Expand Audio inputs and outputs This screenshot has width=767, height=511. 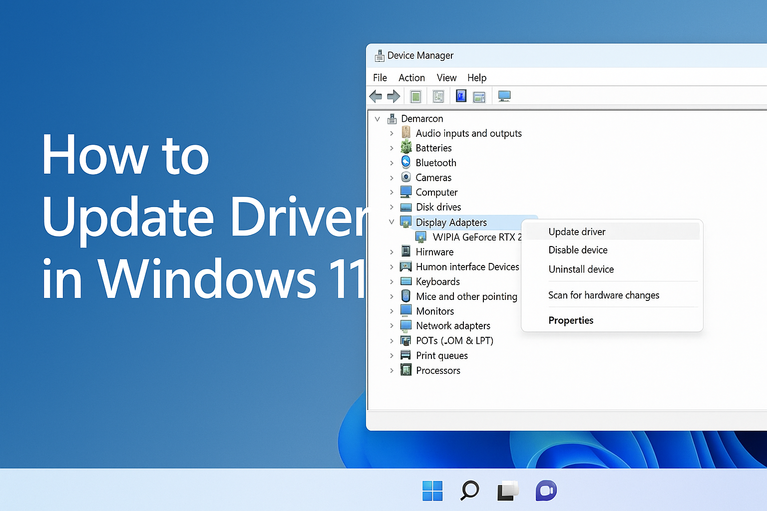(391, 133)
